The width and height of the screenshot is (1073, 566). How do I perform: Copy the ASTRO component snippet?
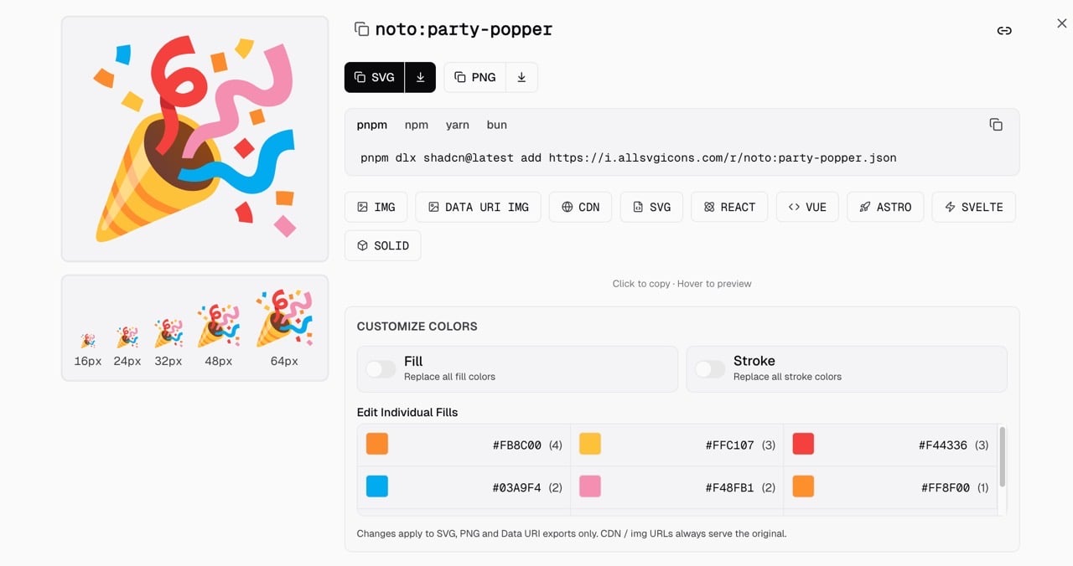point(885,207)
